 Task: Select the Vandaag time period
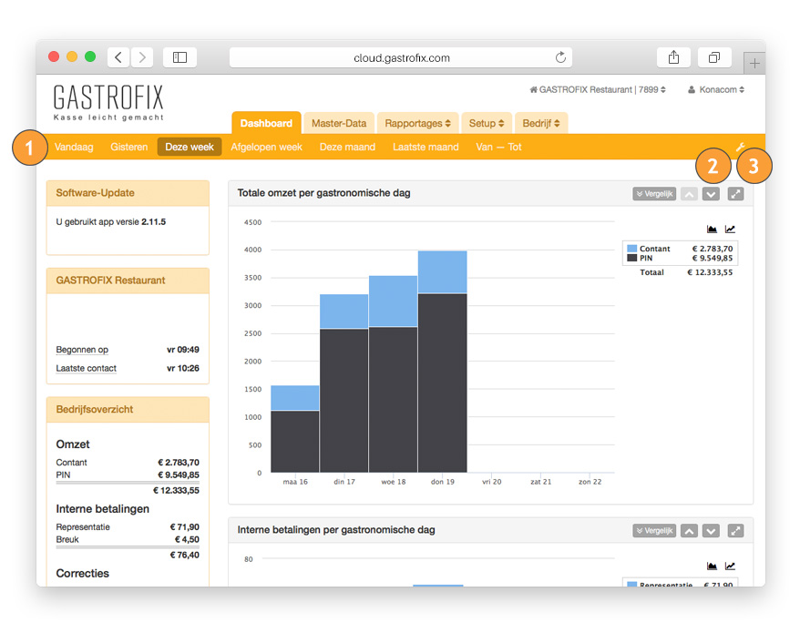coord(74,147)
